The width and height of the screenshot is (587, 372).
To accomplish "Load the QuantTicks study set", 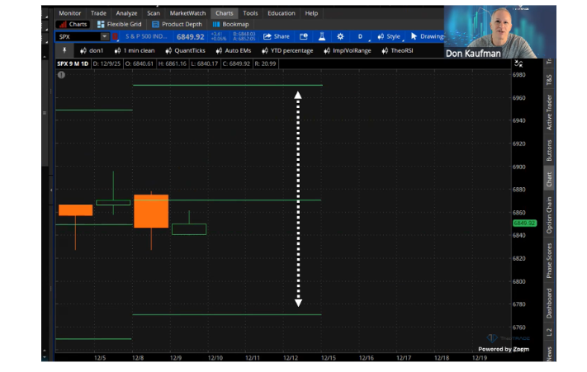I will pyautogui.click(x=185, y=50).
